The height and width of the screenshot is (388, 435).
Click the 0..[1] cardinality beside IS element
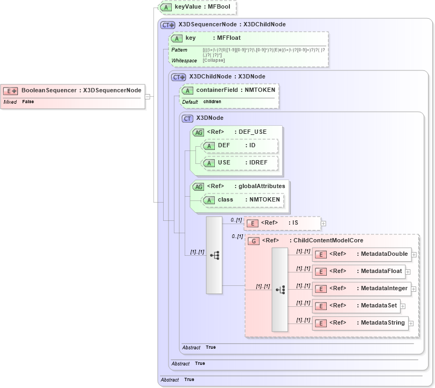tap(236, 220)
